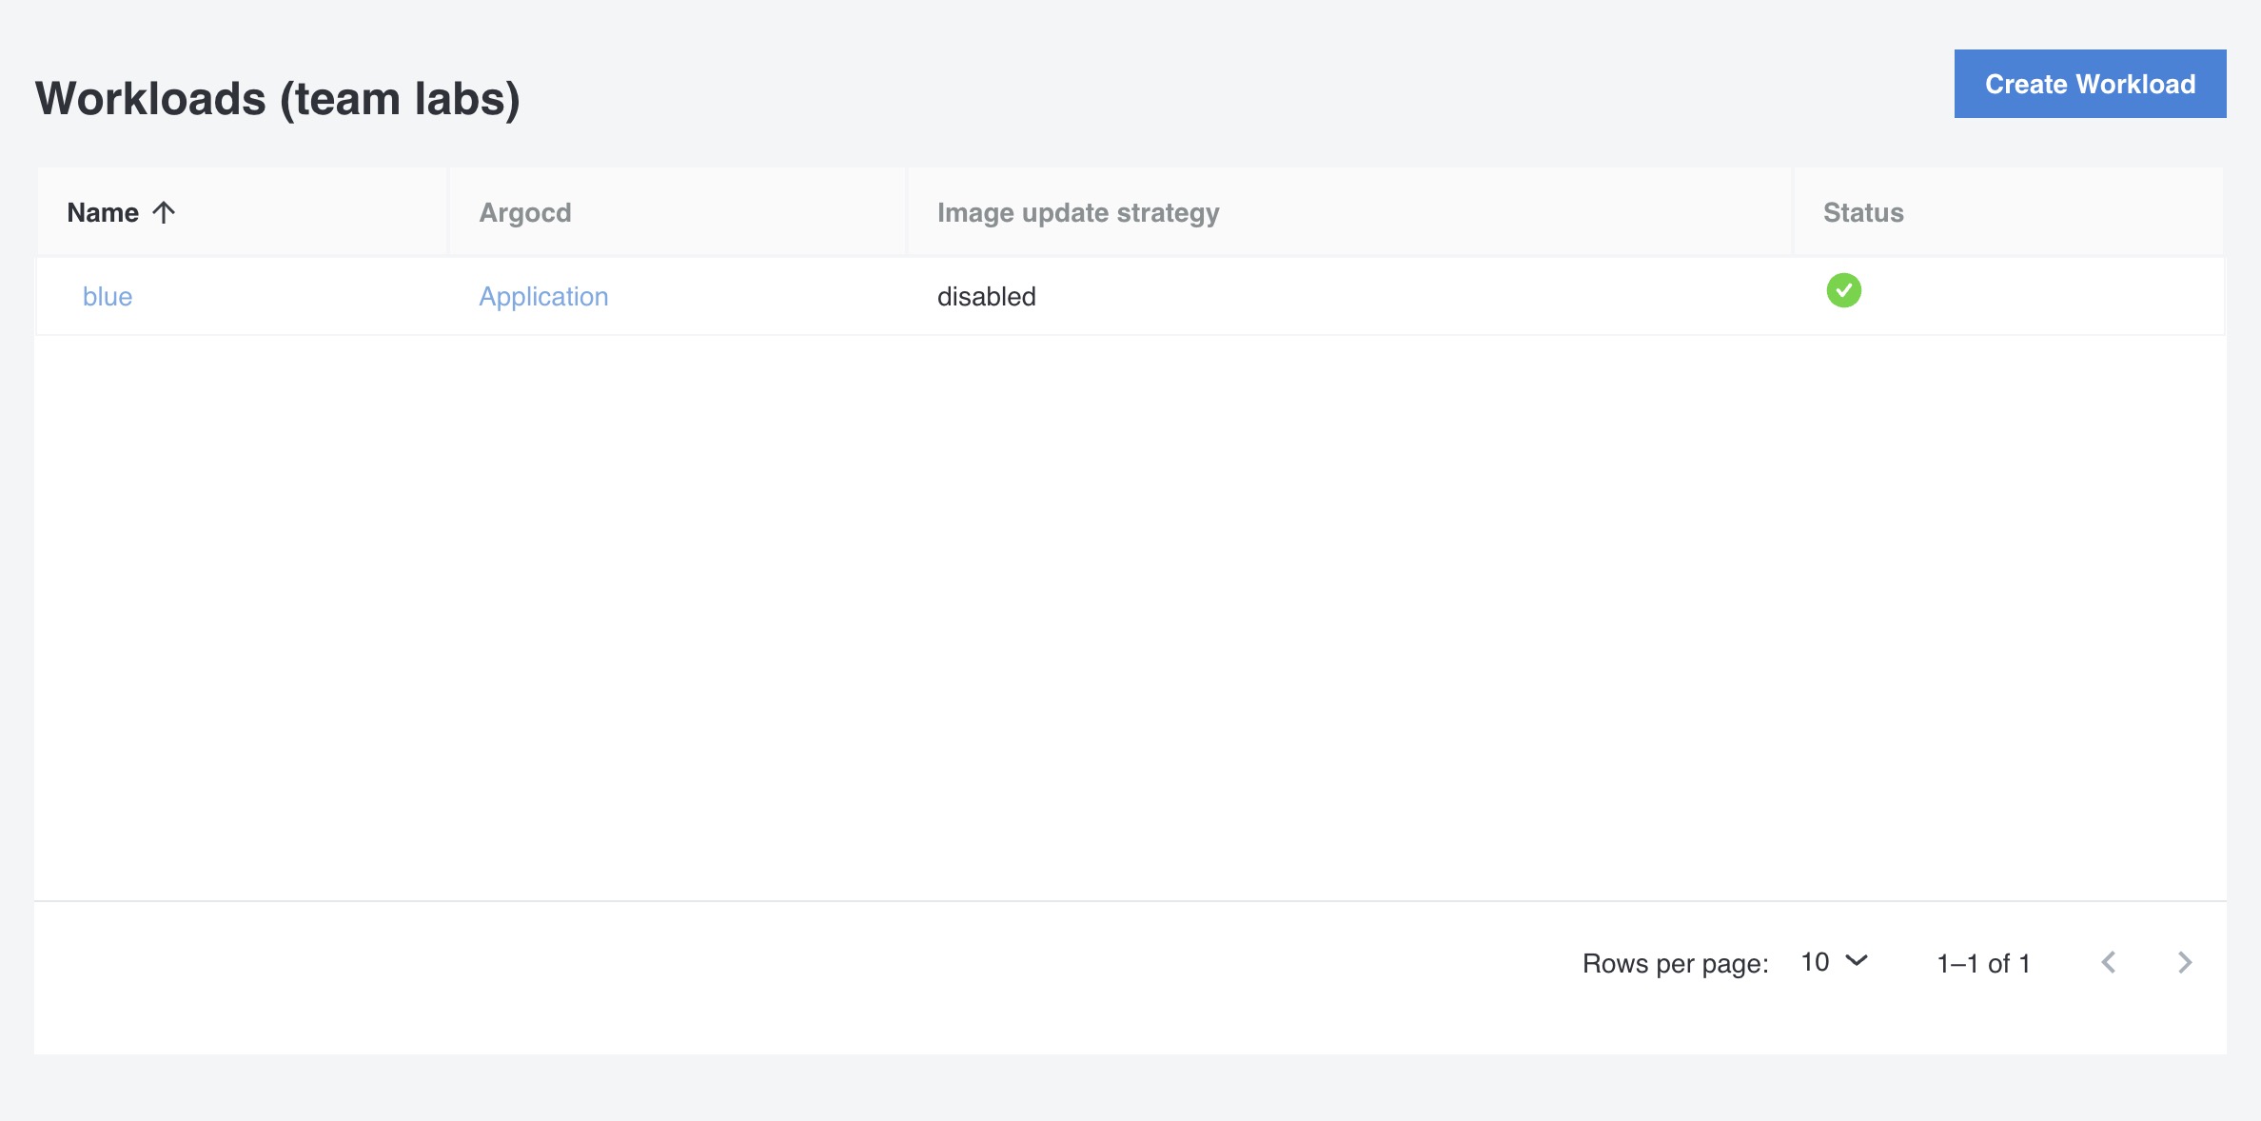The height and width of the screenshot is (1121, 2261).
Task: Click the '1–1 of 1' pagination text
Action: [1984, 963]
